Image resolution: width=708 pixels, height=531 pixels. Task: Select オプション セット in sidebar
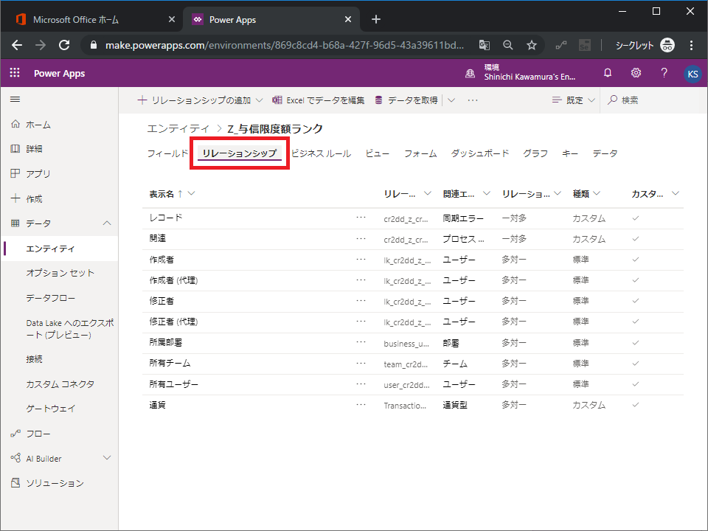[x=60, y=273]
